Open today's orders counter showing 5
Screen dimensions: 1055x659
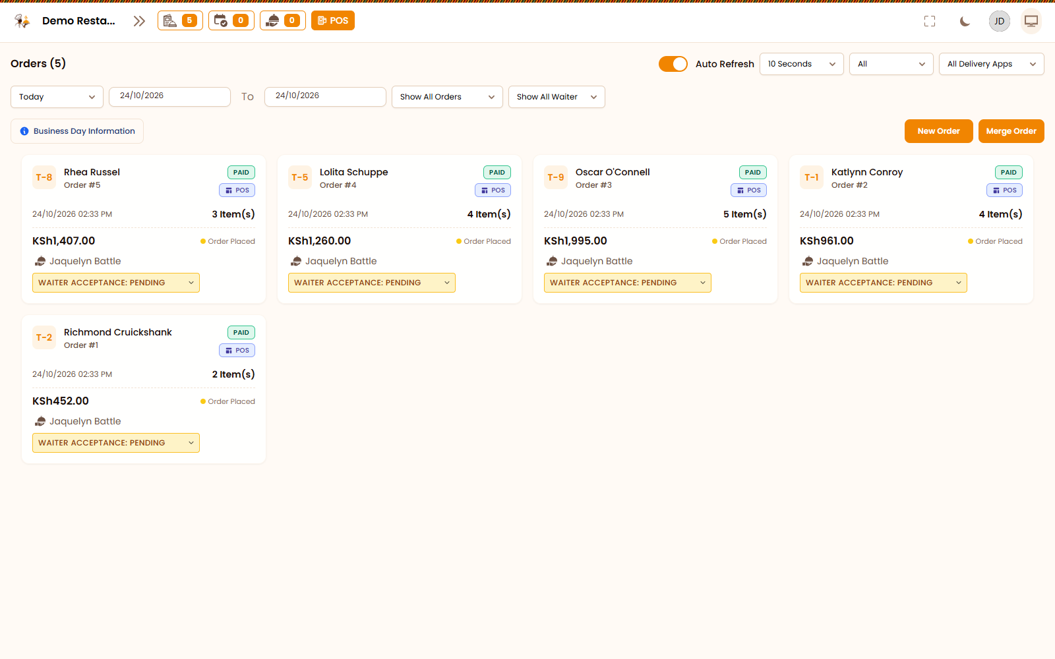(180, 20)
